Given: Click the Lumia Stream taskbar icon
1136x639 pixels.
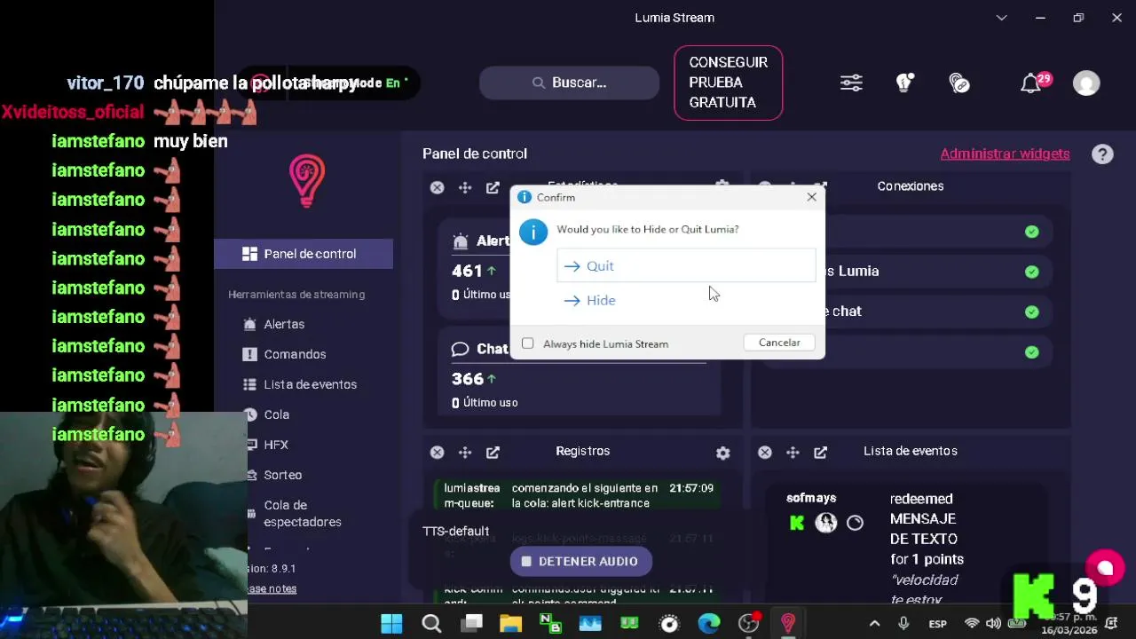Looking at the screenshot, I should click(787, 624).
